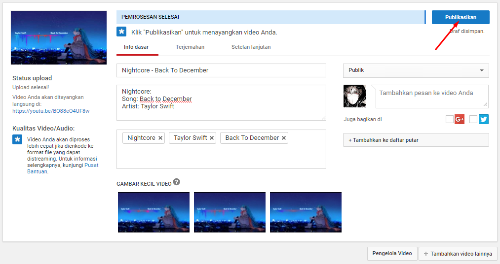Remove the Taylor Swift tag
This screenshot has width=500, height=264.
click(212, 138)
